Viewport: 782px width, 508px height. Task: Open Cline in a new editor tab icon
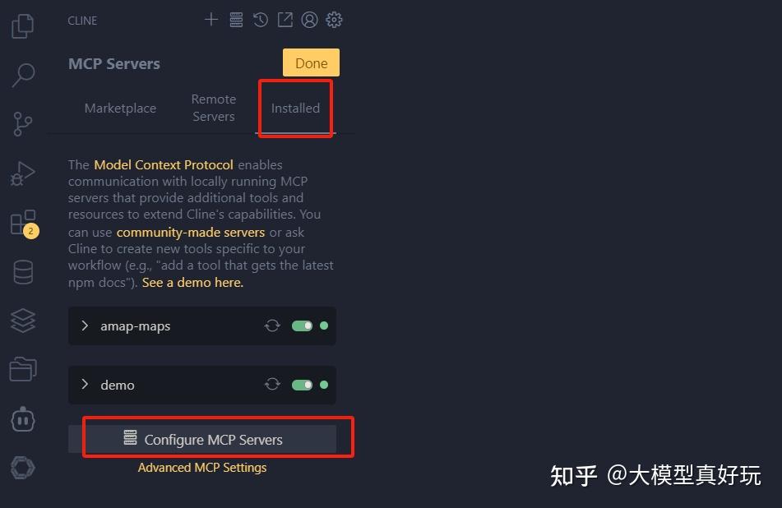(x=285, y=19)
